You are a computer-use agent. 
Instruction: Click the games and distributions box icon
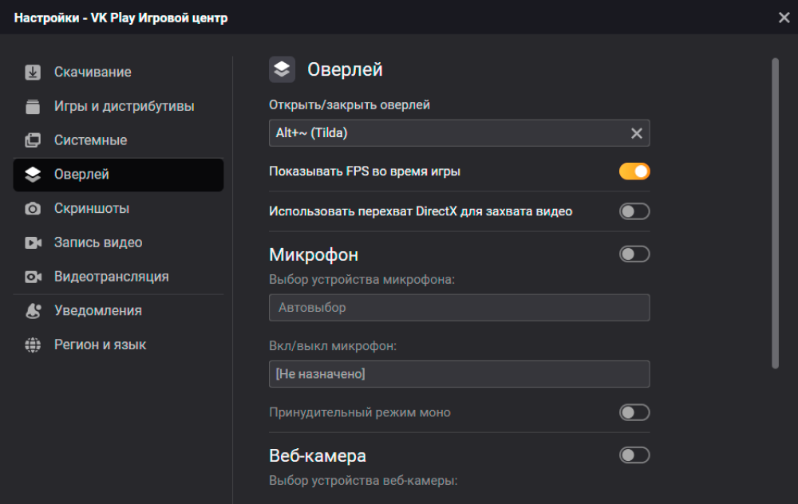click(x=33, y=107)
